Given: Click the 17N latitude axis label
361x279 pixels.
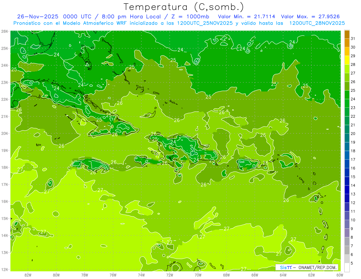Looking at the screenshot, I should click(5, 184).
